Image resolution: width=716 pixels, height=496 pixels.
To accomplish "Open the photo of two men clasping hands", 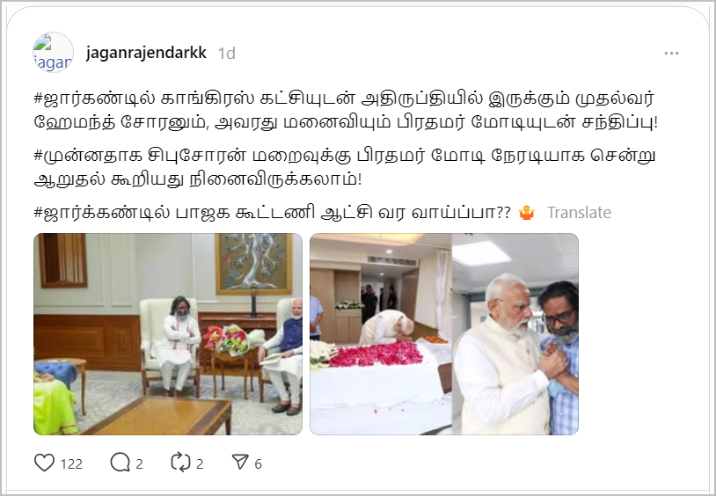I will click(515, 334).
